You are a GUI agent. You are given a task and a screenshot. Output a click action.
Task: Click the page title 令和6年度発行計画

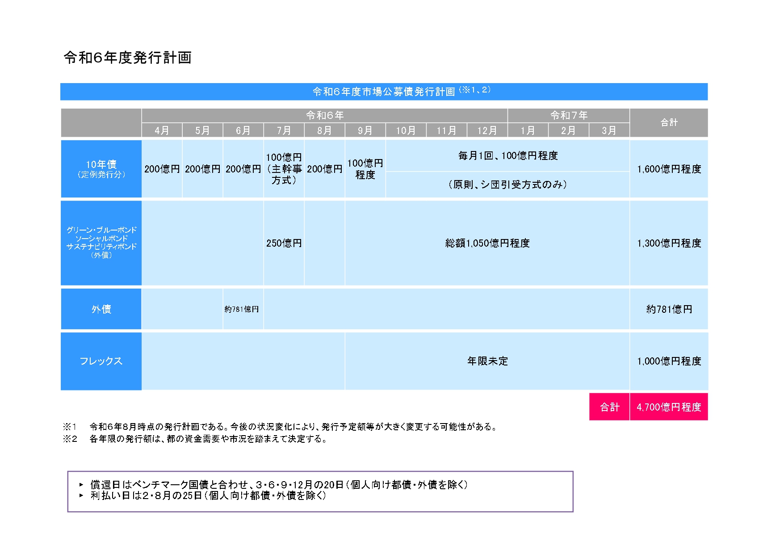(128, 58)
